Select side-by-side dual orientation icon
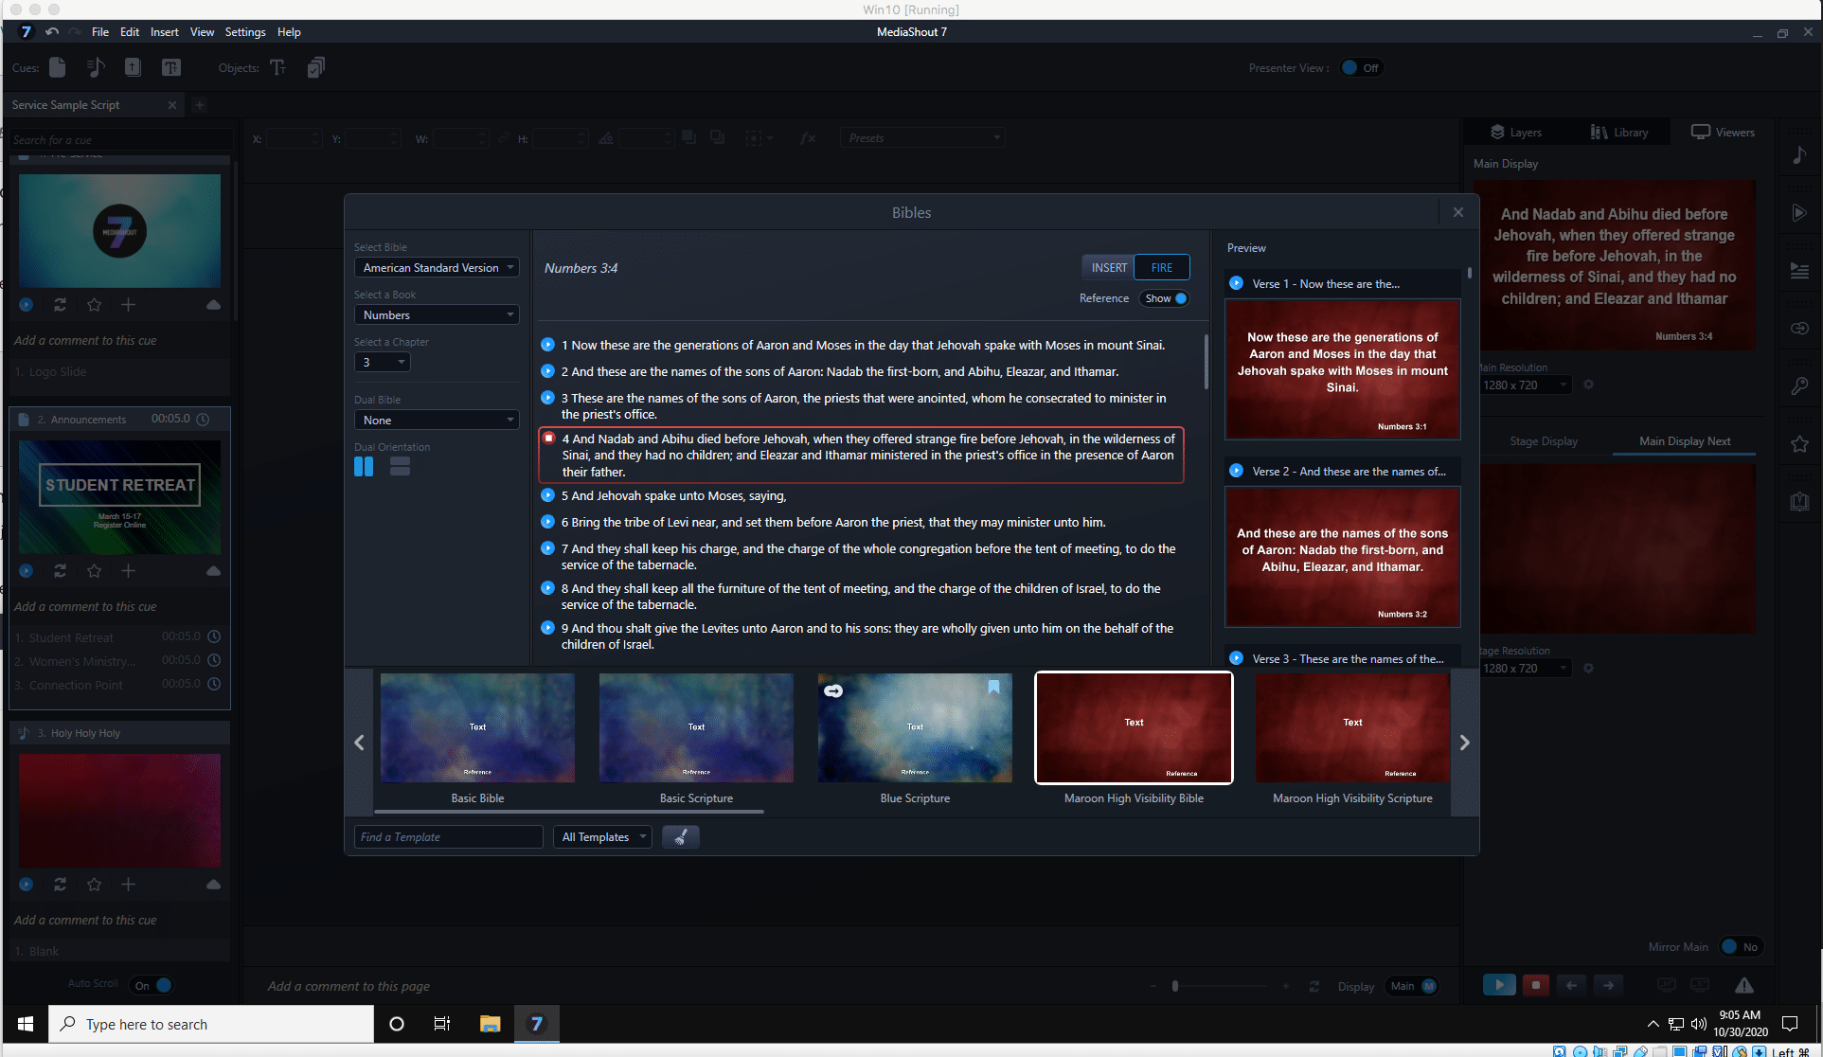Screen dimensions: 1823x1057 coord(364,467)
